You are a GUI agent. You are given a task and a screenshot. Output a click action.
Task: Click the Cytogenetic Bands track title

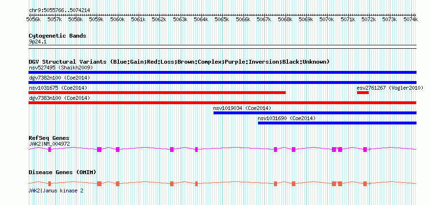click(x=57, y=36)
